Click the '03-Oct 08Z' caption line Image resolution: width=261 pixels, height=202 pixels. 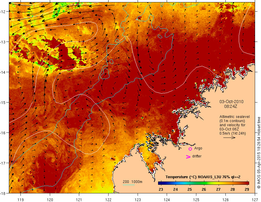[x=230, y=129]
